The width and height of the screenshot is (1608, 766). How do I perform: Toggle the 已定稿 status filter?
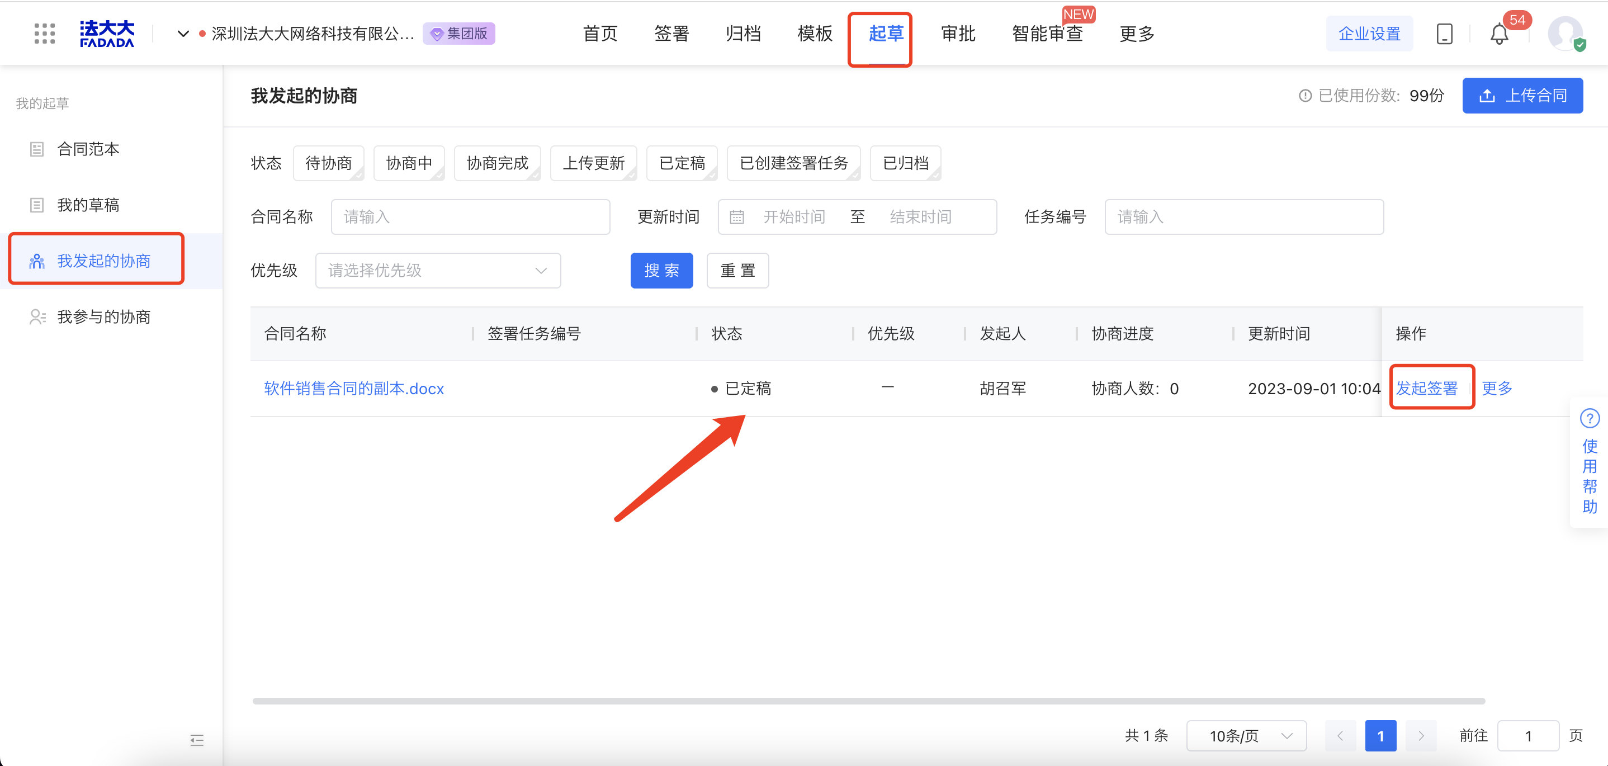(682, 163)
